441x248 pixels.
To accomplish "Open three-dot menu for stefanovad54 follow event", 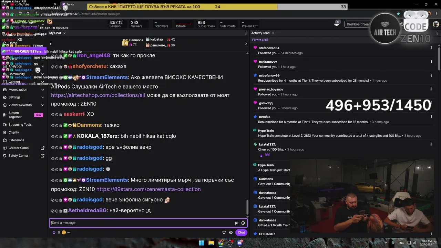I will [x=431, y=48].
